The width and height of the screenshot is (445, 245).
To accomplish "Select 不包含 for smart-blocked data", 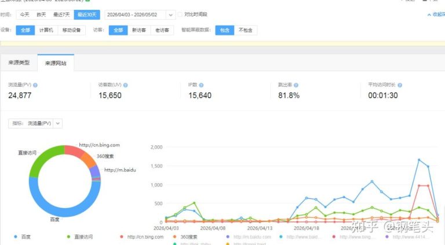I will tap(246, 30).
